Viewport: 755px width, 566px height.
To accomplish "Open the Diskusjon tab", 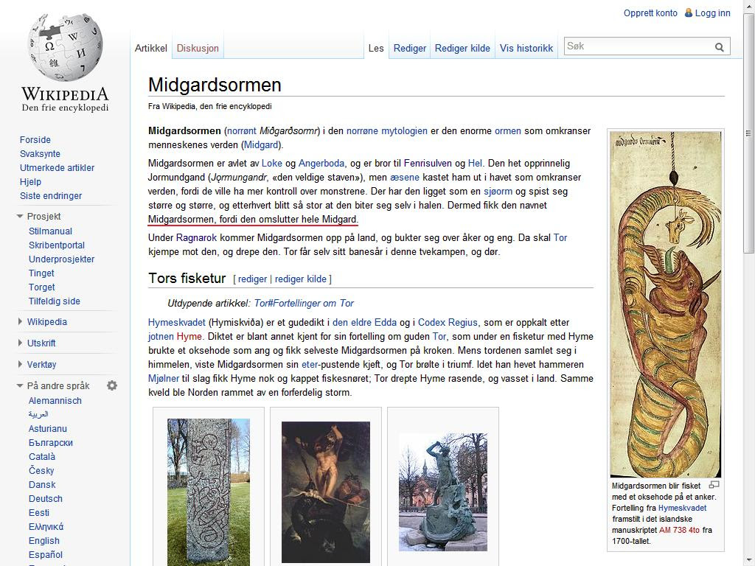I will point(198,48).
